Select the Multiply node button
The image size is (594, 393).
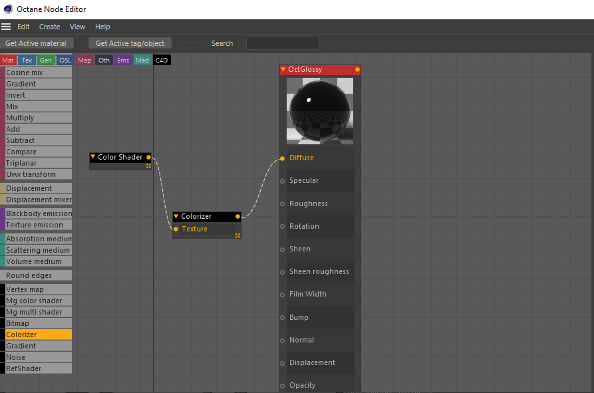tap(36, 118)
